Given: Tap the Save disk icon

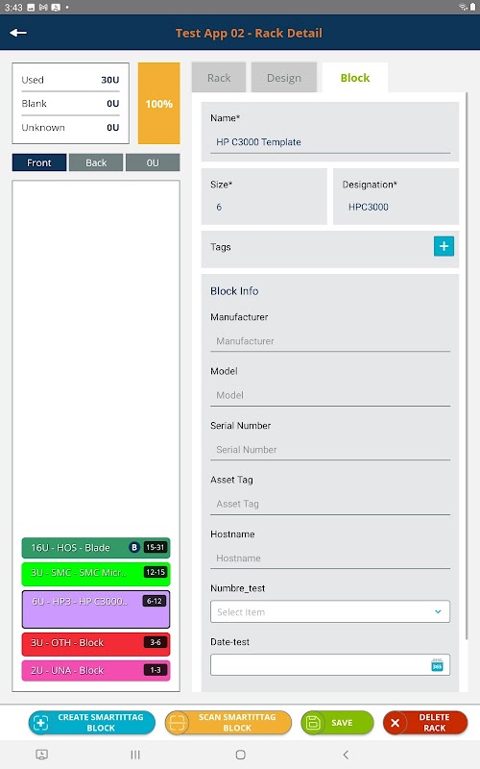Looking at the screenshot, I should pos(313,723).
